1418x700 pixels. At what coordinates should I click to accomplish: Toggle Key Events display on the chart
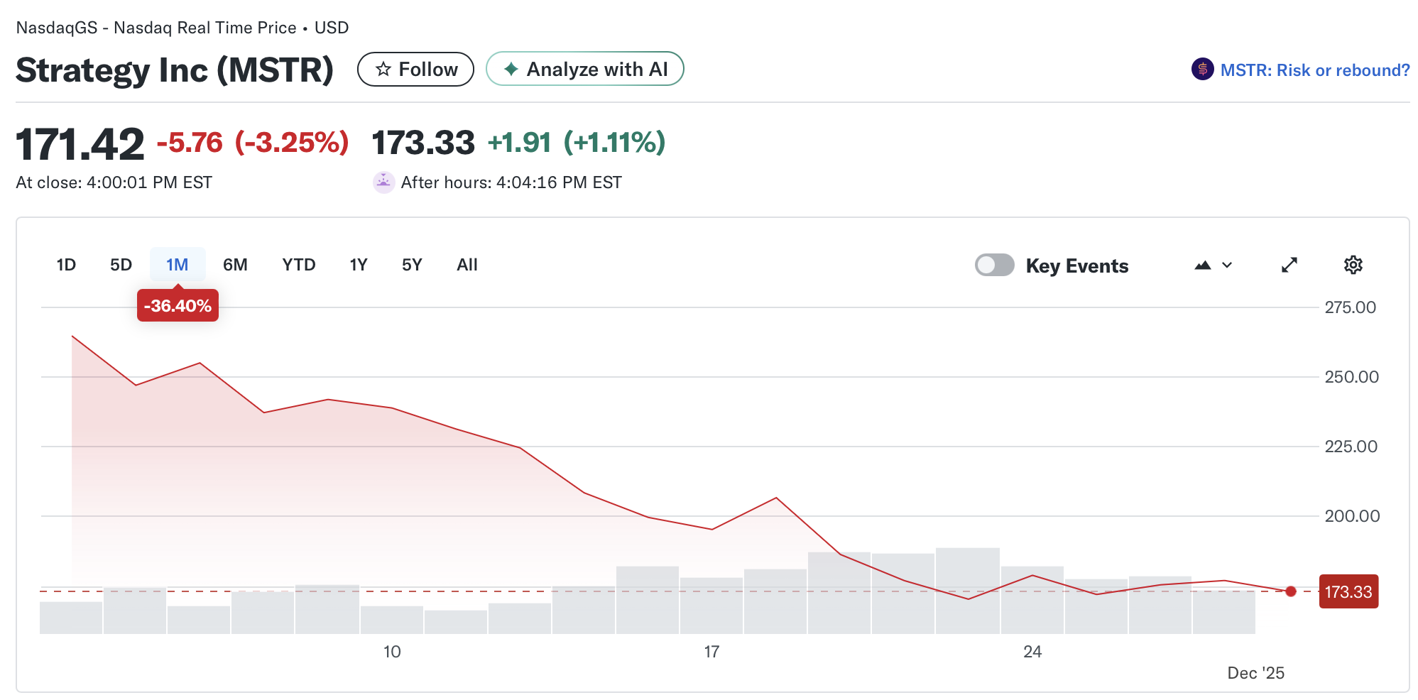[994, 265]
